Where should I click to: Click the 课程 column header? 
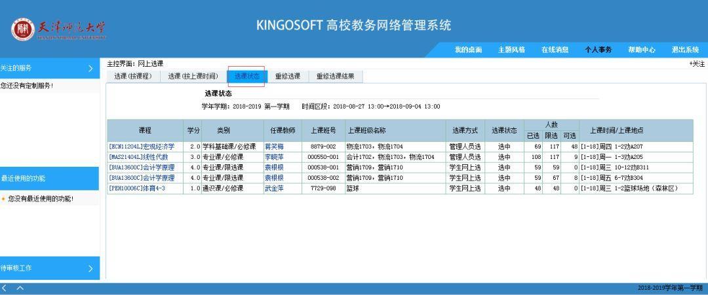pyautogui.click(x=145, y=131)
